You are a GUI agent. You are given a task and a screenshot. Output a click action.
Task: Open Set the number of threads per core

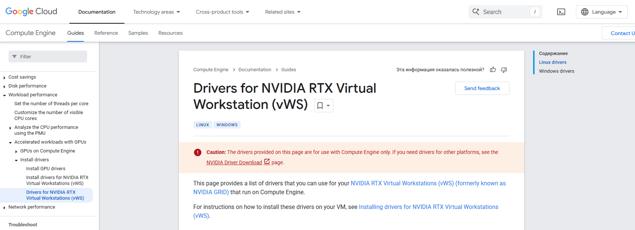(51, 104)
